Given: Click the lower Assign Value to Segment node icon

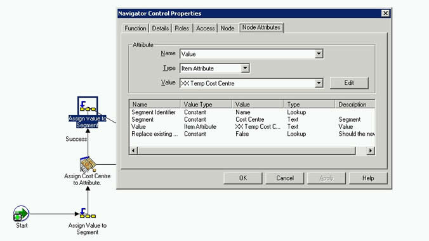Looking at the screenshot, I should tap(88, 213).
